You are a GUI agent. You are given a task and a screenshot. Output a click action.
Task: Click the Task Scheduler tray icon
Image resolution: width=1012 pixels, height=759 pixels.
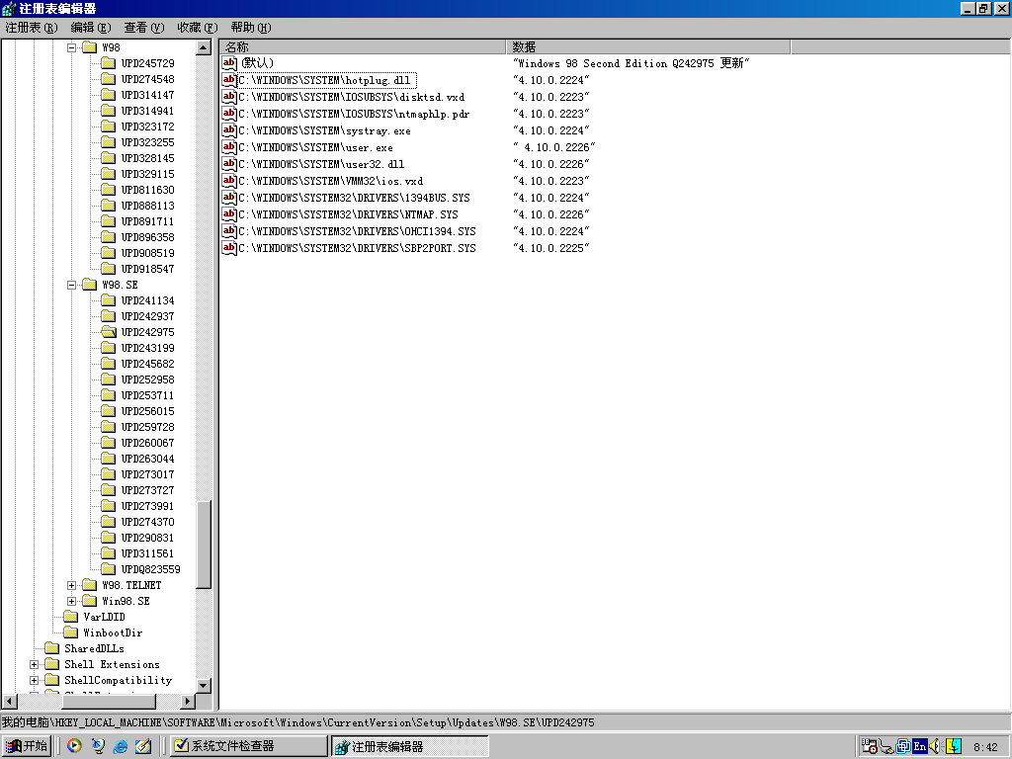[870, 747]
